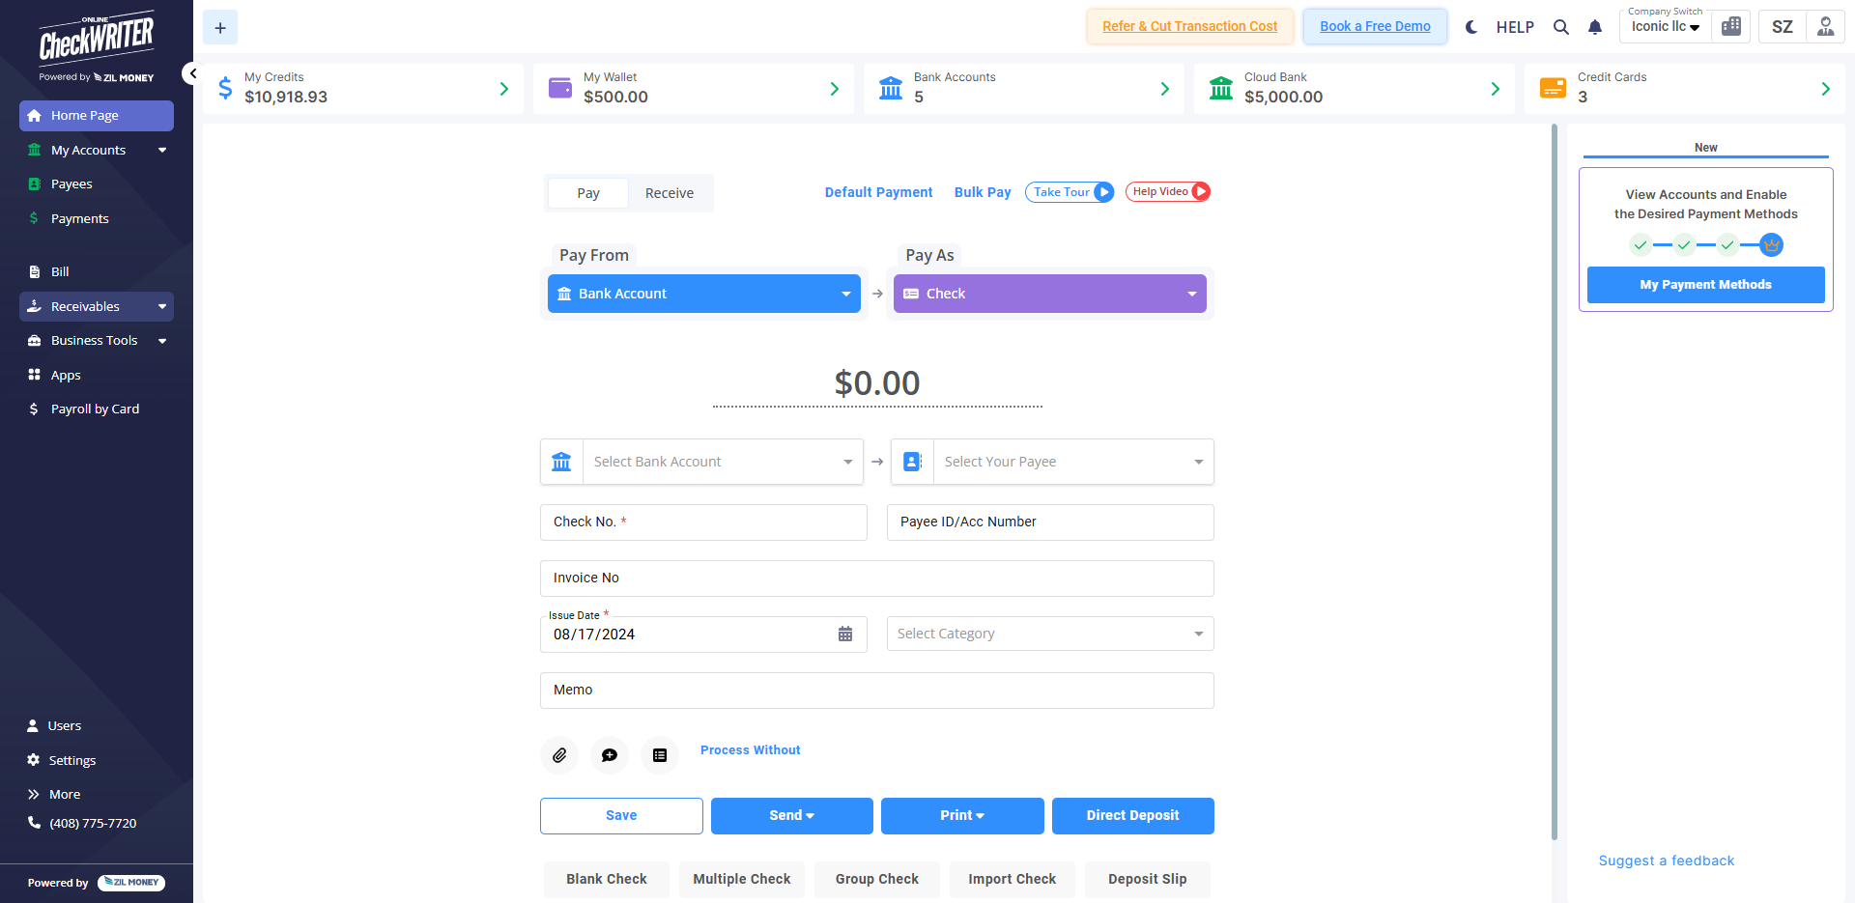Open Bill in sidebar
1855x903 pixels.
pos(97,271)
